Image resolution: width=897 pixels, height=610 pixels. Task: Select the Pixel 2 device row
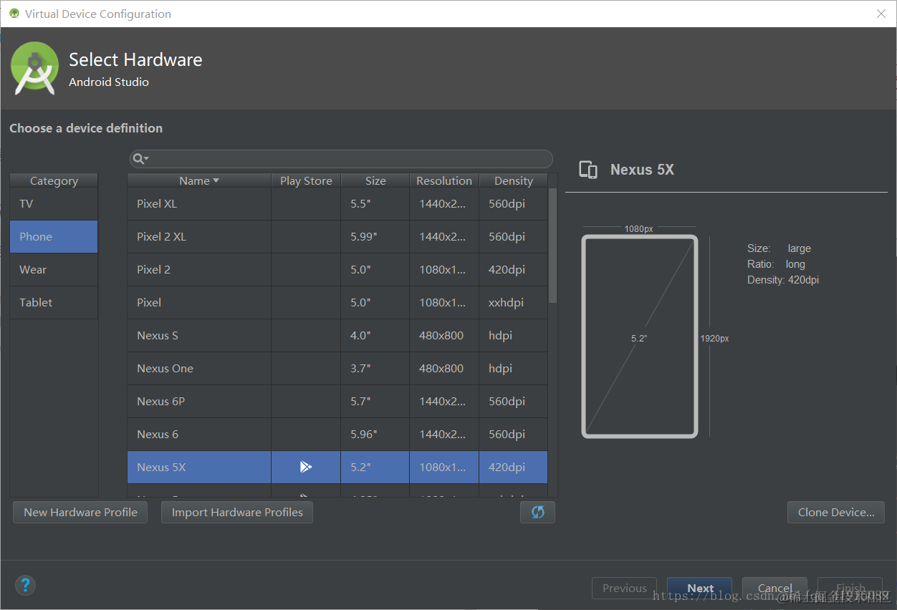coord(337,270)
